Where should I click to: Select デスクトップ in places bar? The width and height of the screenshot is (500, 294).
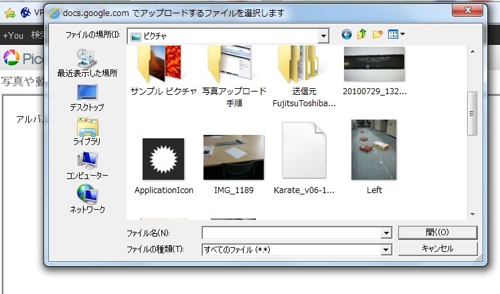87,97
